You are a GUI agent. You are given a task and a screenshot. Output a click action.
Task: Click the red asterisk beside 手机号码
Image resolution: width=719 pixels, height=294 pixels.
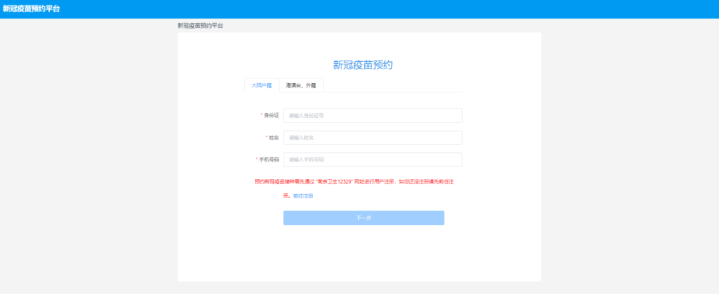pos(257,160)
